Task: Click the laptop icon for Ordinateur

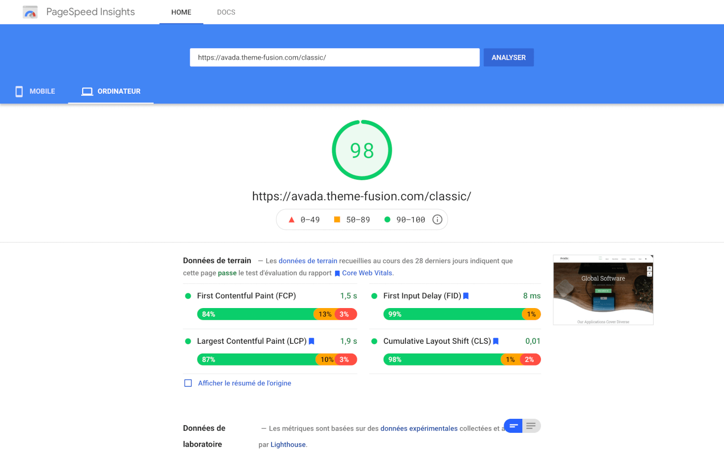Action: pyautogui.click(x=87, y=92)
